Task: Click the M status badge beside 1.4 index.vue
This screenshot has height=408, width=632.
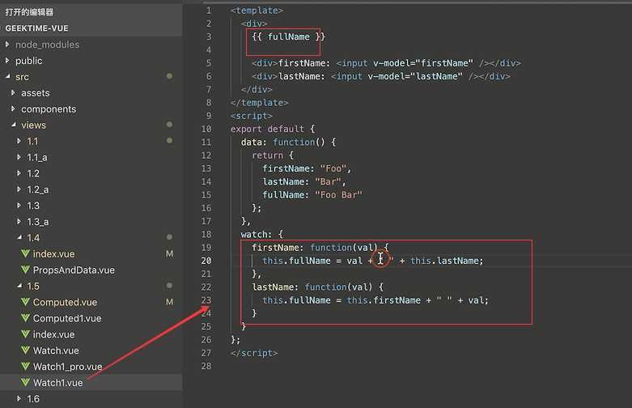Action: pos(170,253)
